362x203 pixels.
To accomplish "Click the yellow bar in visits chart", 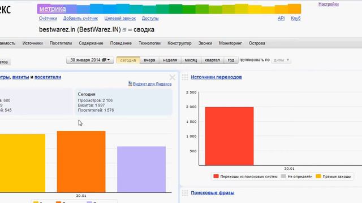I will tap(23, 163).
